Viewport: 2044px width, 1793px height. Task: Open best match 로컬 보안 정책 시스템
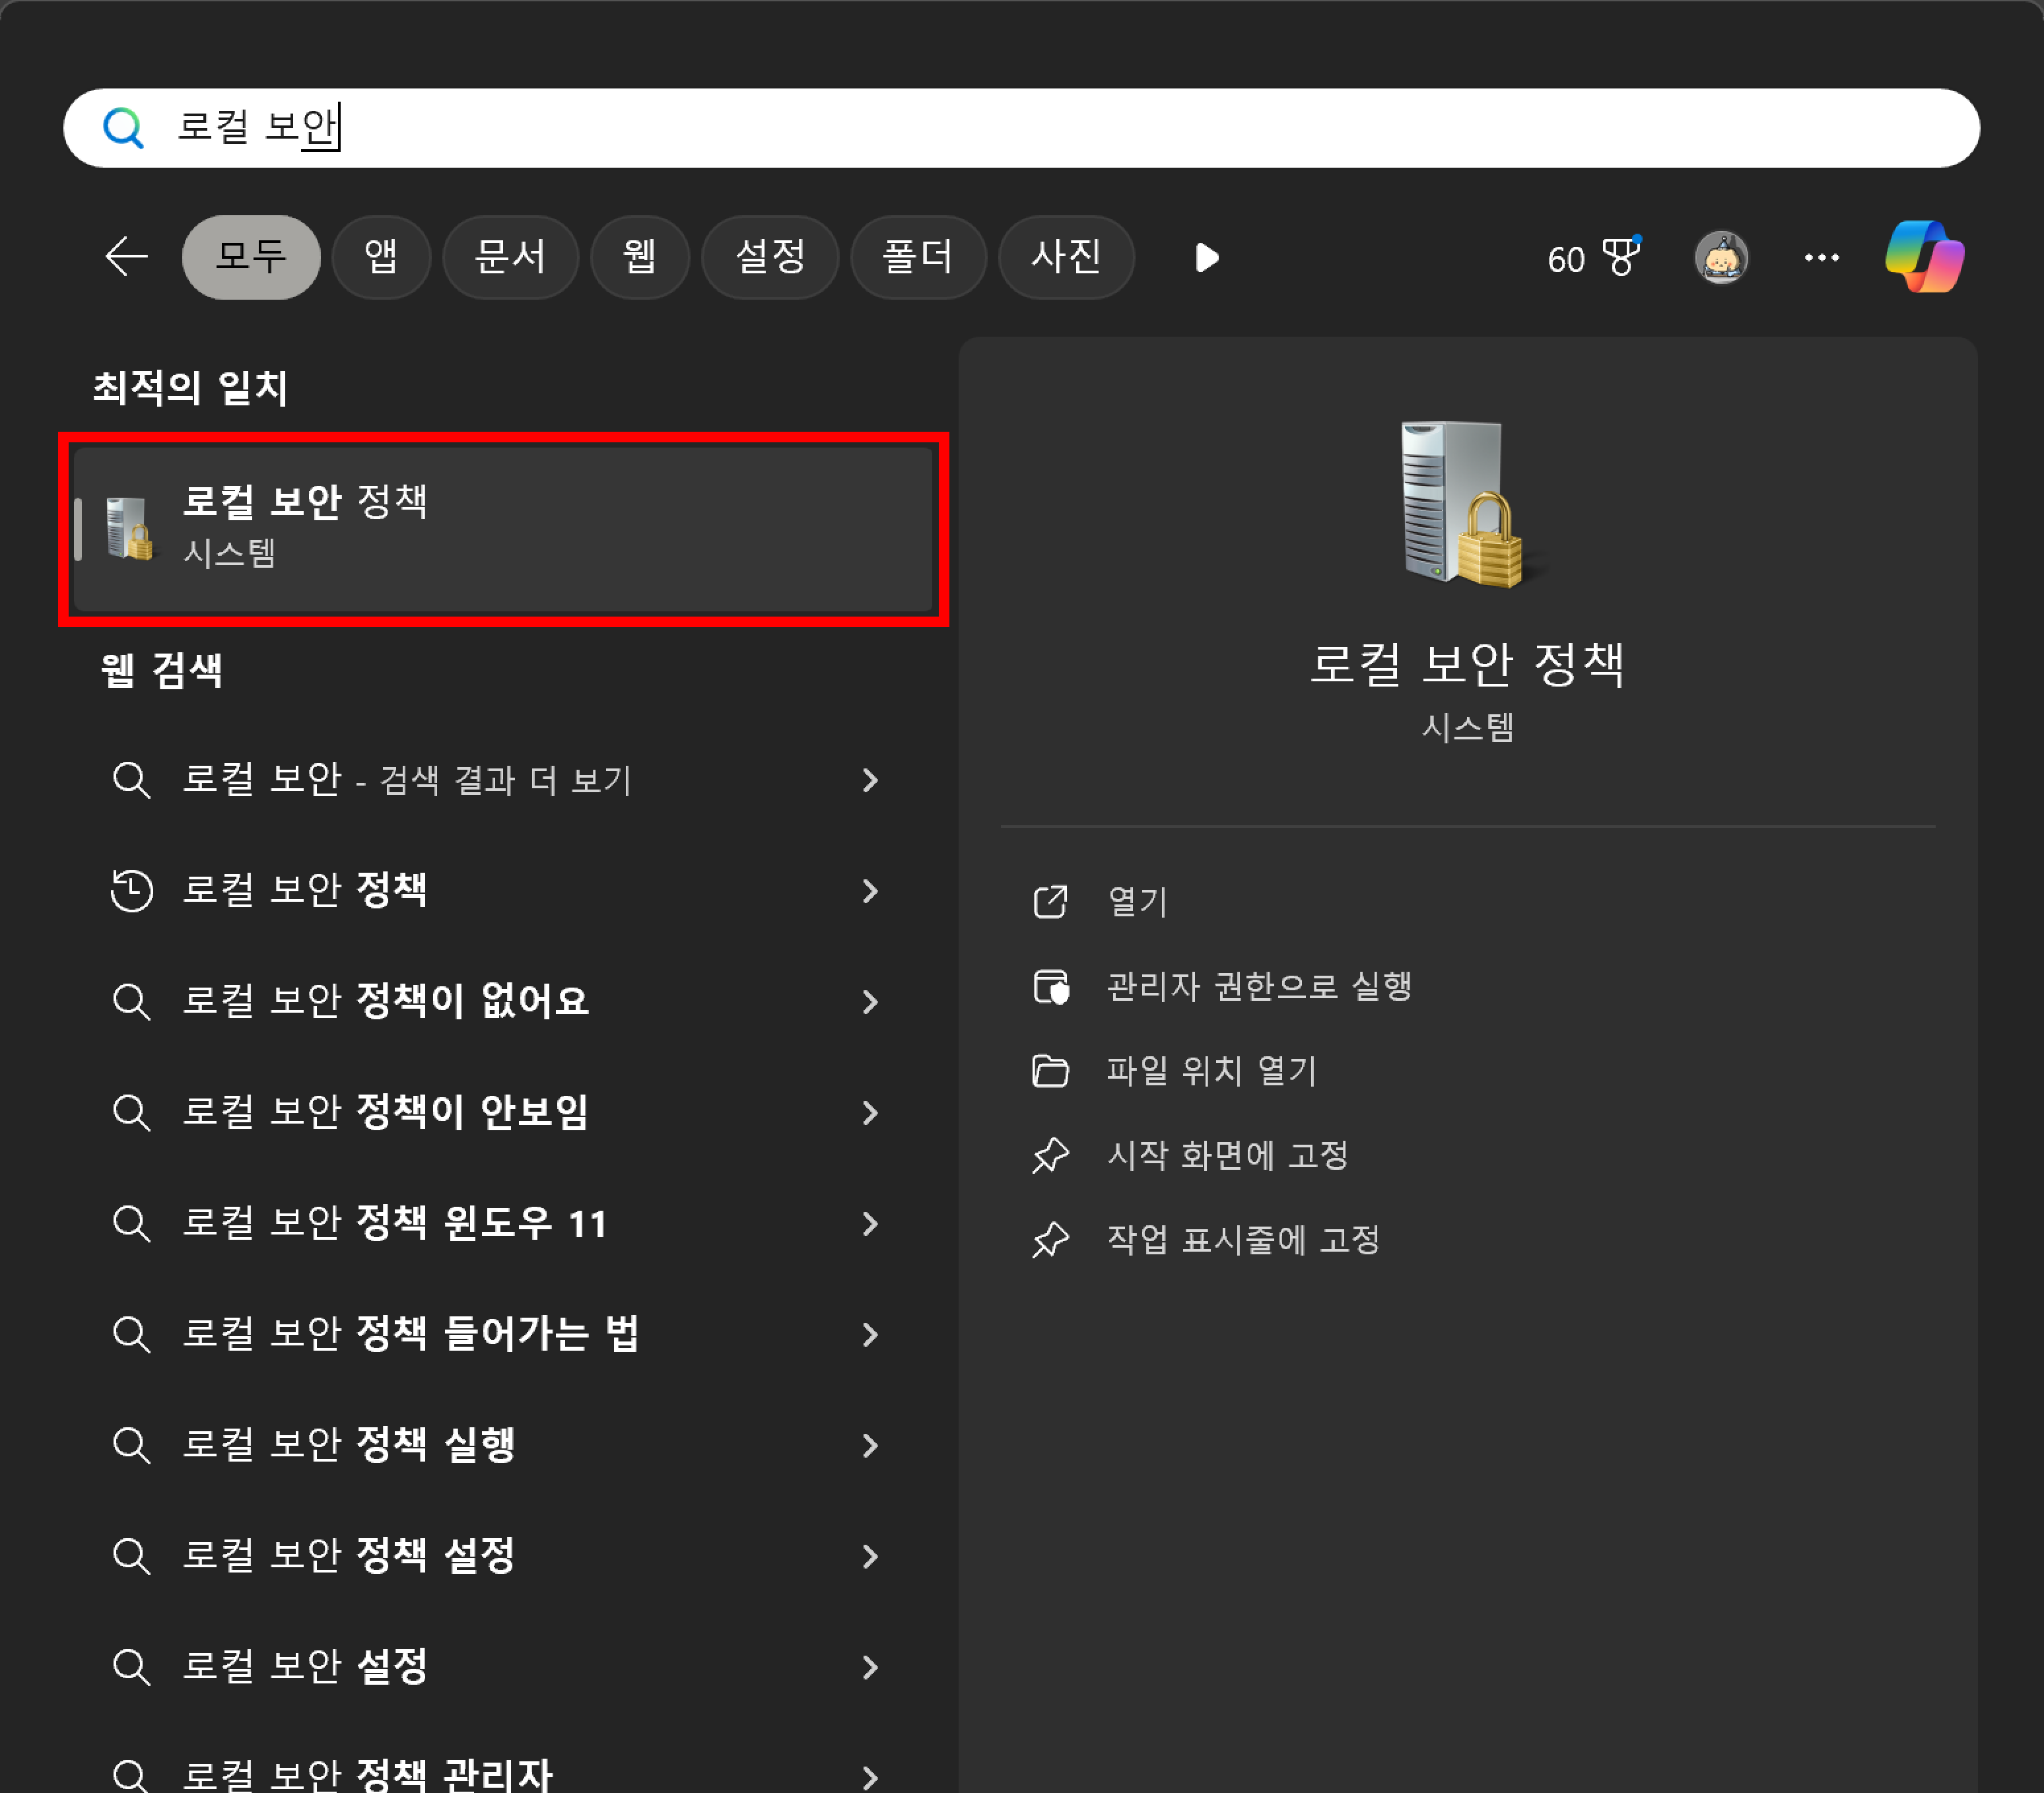point(503,529)
